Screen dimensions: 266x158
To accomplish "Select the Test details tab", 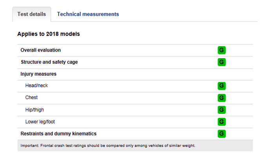I will [x=32, y=14].
